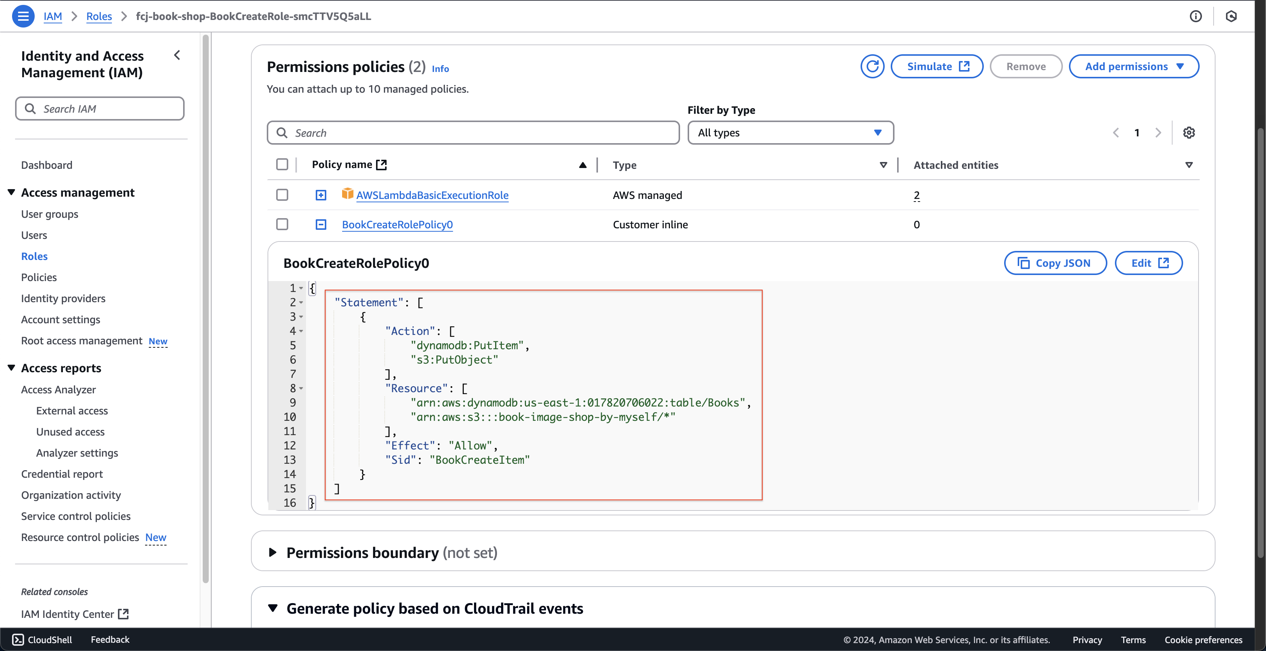
Task: Open Root access management page
Action: tap(82, 341)
